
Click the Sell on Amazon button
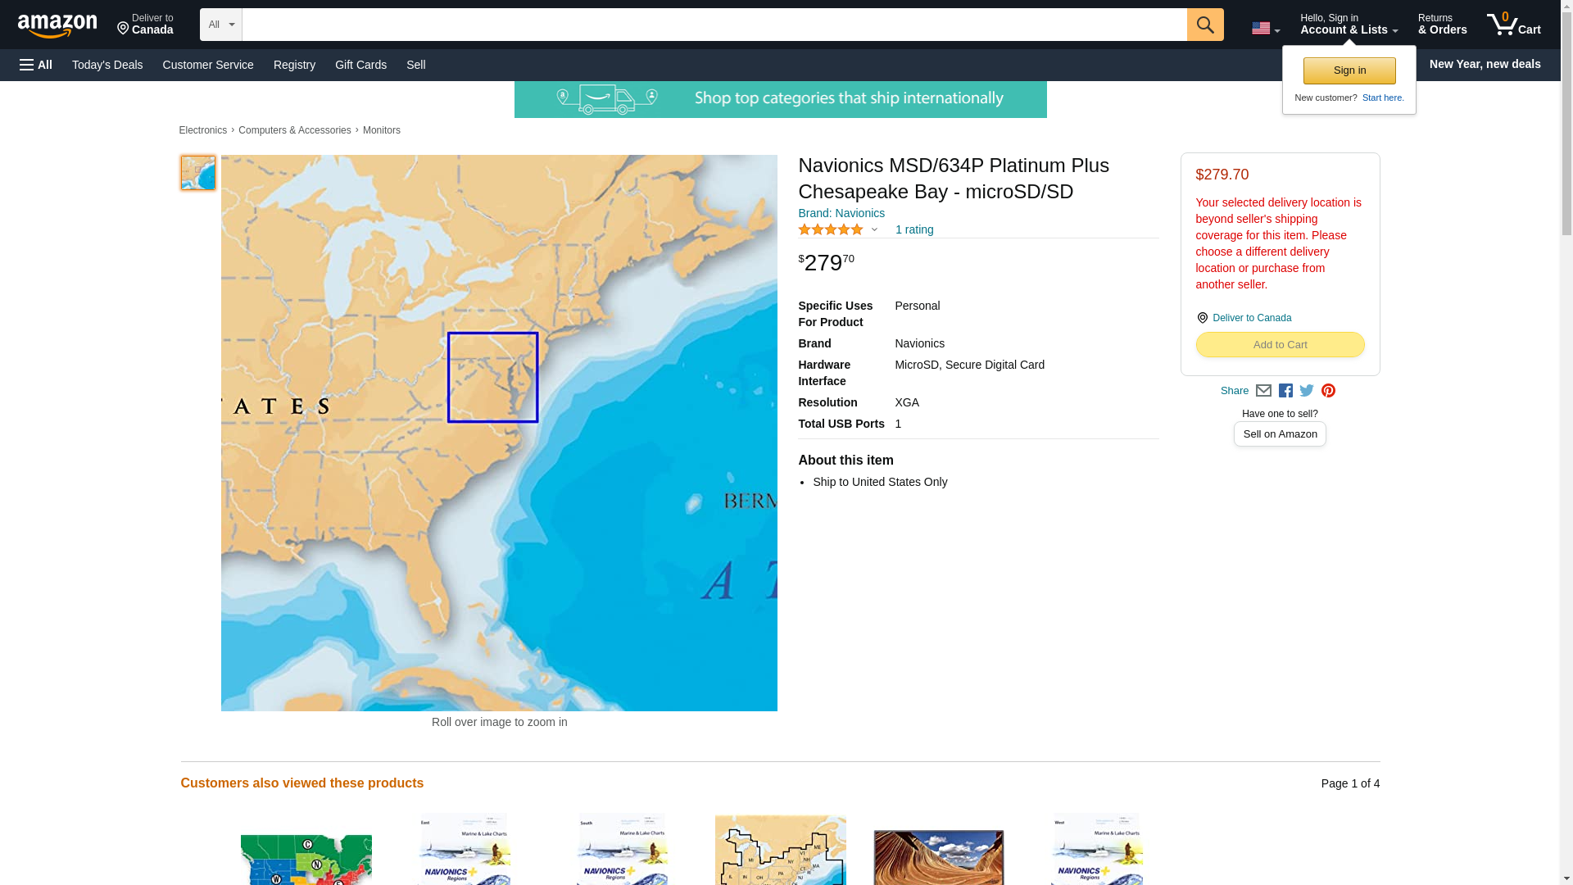(1279, 434)
